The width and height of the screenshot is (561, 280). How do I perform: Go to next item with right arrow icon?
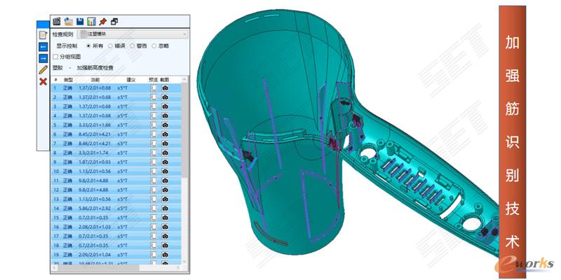(43, 58)
